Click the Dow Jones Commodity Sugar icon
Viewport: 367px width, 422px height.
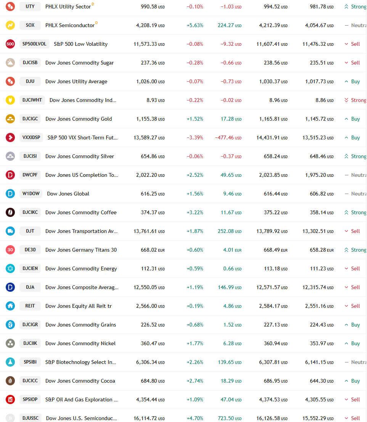pos(10,63)
